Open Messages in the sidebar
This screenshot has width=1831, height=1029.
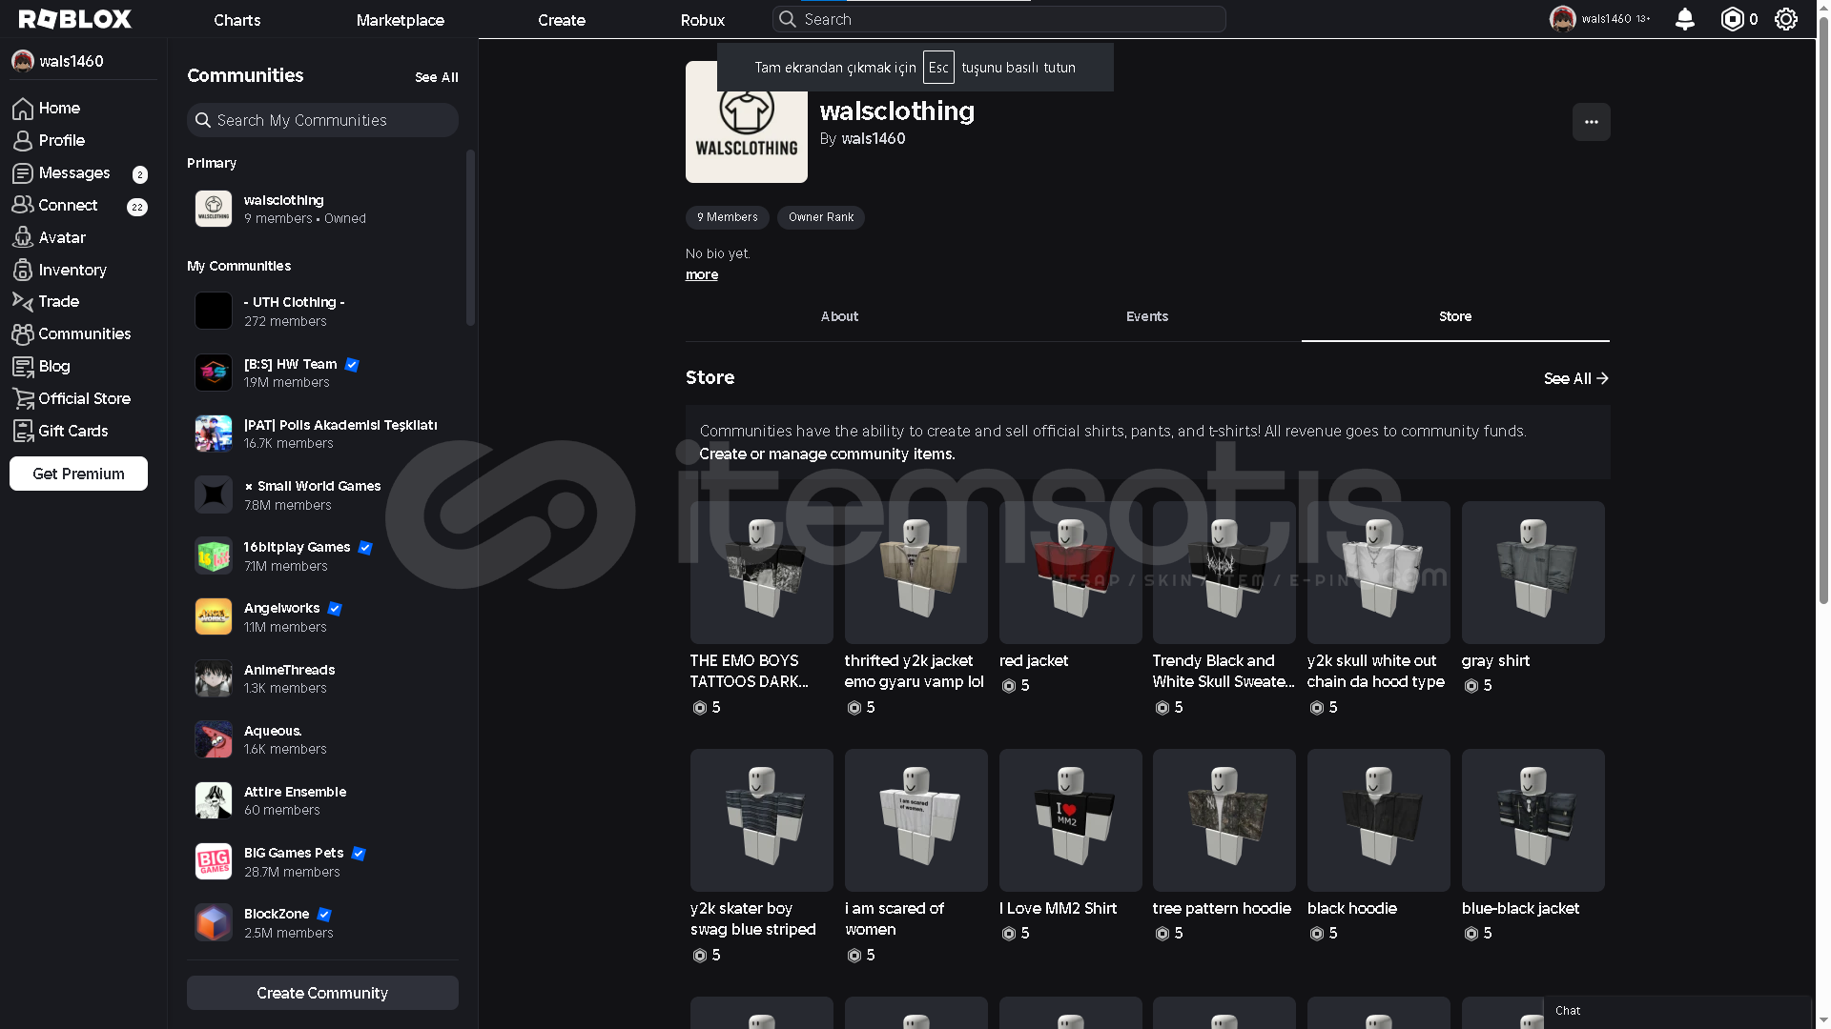73,172
